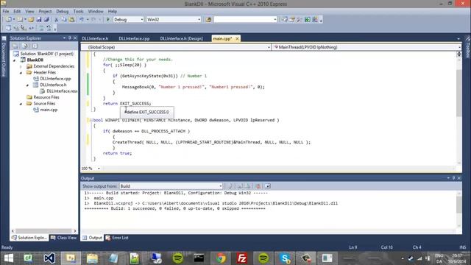Click the Save All toolbar icon

point(46,20)
